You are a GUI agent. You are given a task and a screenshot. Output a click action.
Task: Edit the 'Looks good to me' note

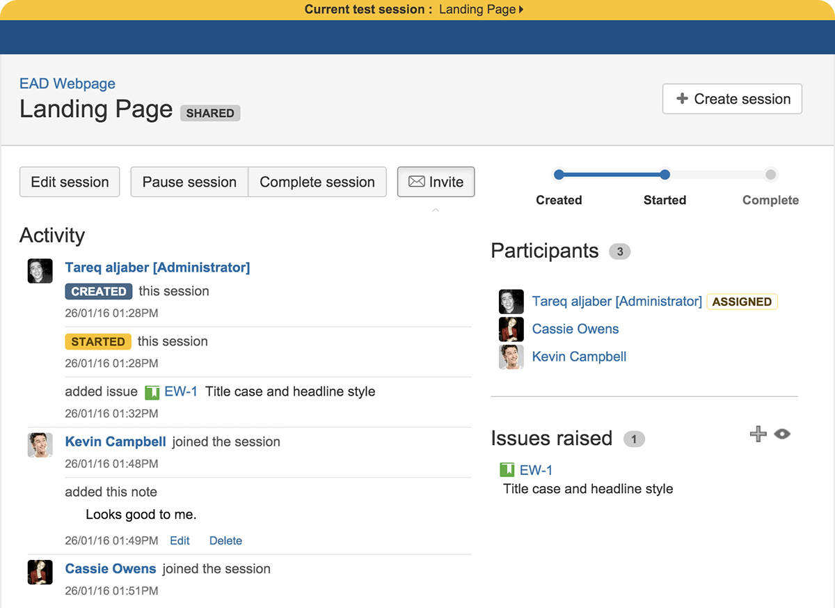click(179, 540)
